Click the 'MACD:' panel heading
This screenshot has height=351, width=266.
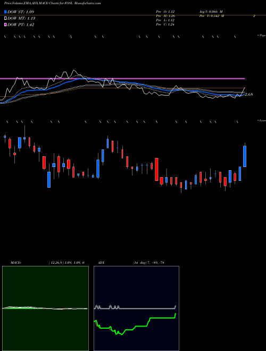16,263
